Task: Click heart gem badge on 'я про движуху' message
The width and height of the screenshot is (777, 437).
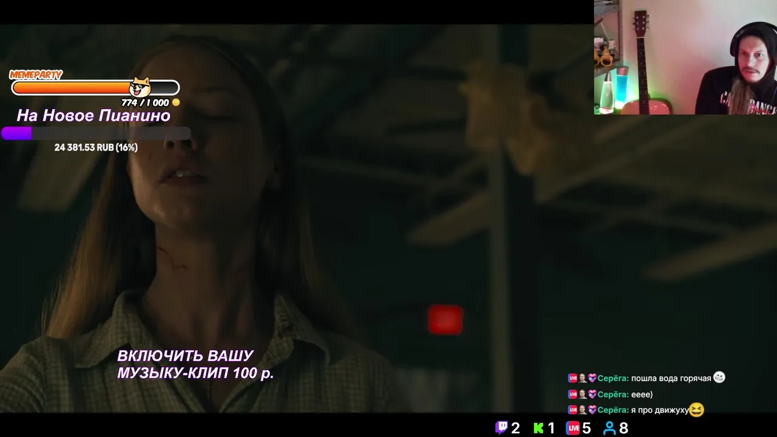Action: tap(592, 410)
